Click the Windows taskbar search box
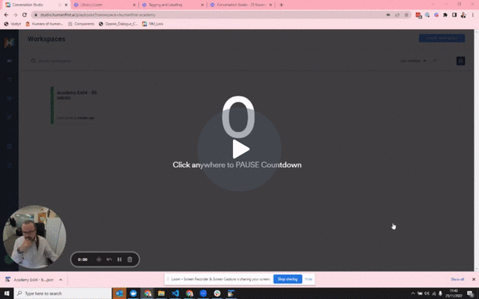The height and width of the screenshot is (299, 479). pos(63,293)
